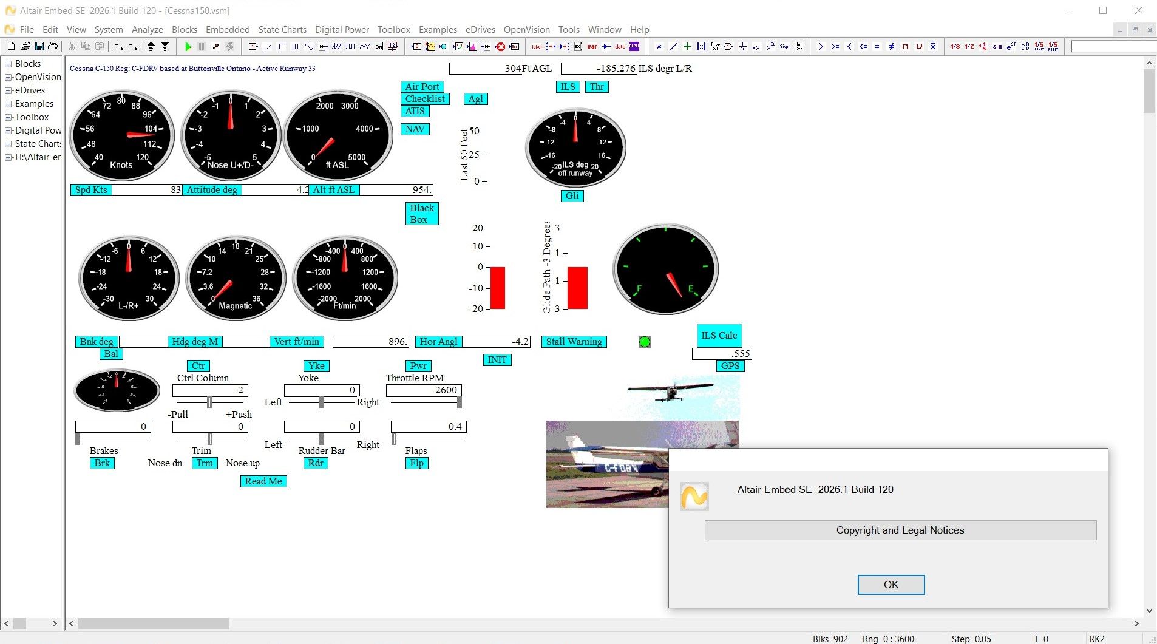Click the Open file icon
The image size is (1157, 644).
pyautogui.click(x=25, y=46)
